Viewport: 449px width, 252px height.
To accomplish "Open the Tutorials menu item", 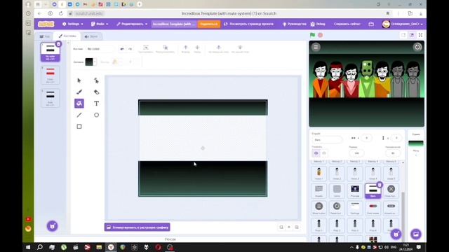I will 295,24.
